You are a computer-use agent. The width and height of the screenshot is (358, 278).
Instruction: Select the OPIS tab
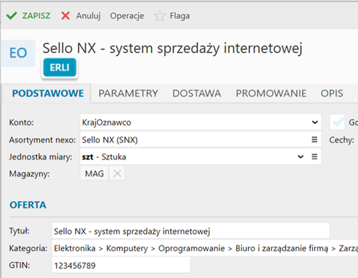coord(332,94)
